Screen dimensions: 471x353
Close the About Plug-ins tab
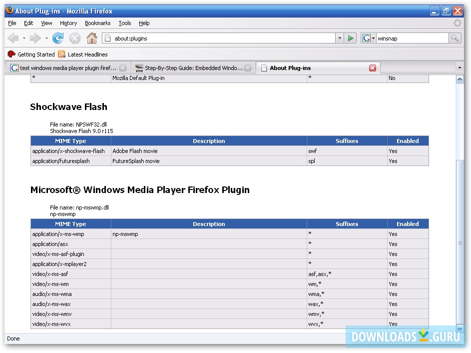click(x=373, y=67)
